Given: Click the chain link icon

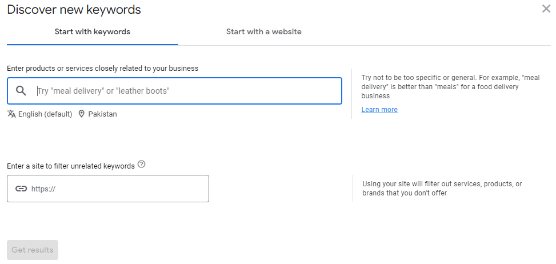Looking at the screenshot, I should click(x=21, y=189).
